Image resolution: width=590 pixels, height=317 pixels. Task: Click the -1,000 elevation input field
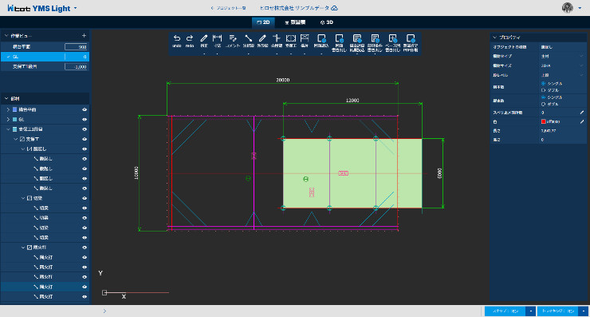coord(77,67)
